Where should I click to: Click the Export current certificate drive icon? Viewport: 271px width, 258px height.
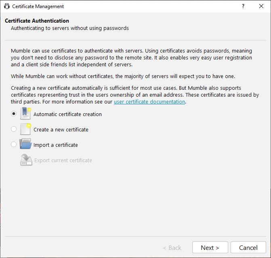point(26,160)
